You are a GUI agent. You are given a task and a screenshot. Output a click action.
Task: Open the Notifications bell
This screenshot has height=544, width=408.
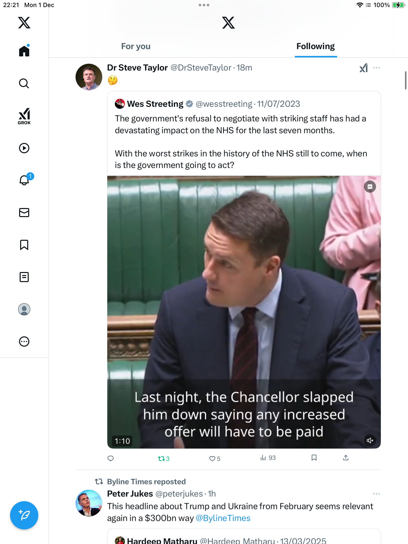pos(24,180)
